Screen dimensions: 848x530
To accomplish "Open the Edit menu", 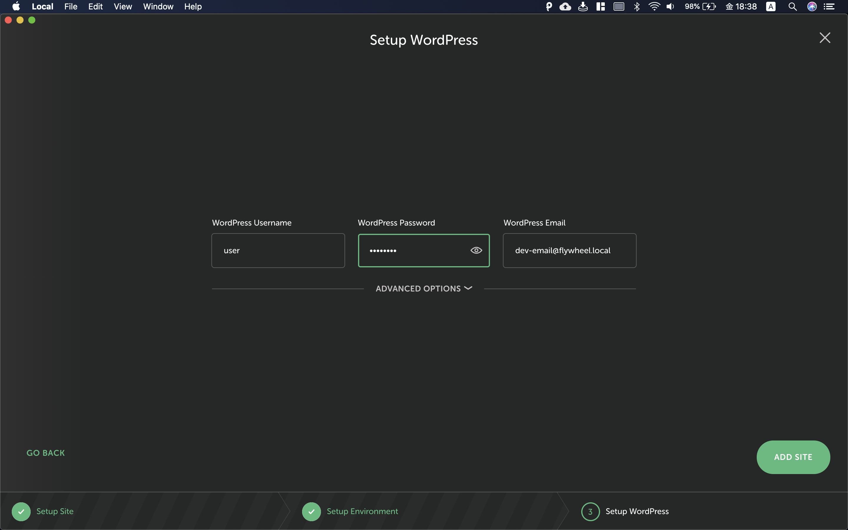I will [x=95, y=6].
